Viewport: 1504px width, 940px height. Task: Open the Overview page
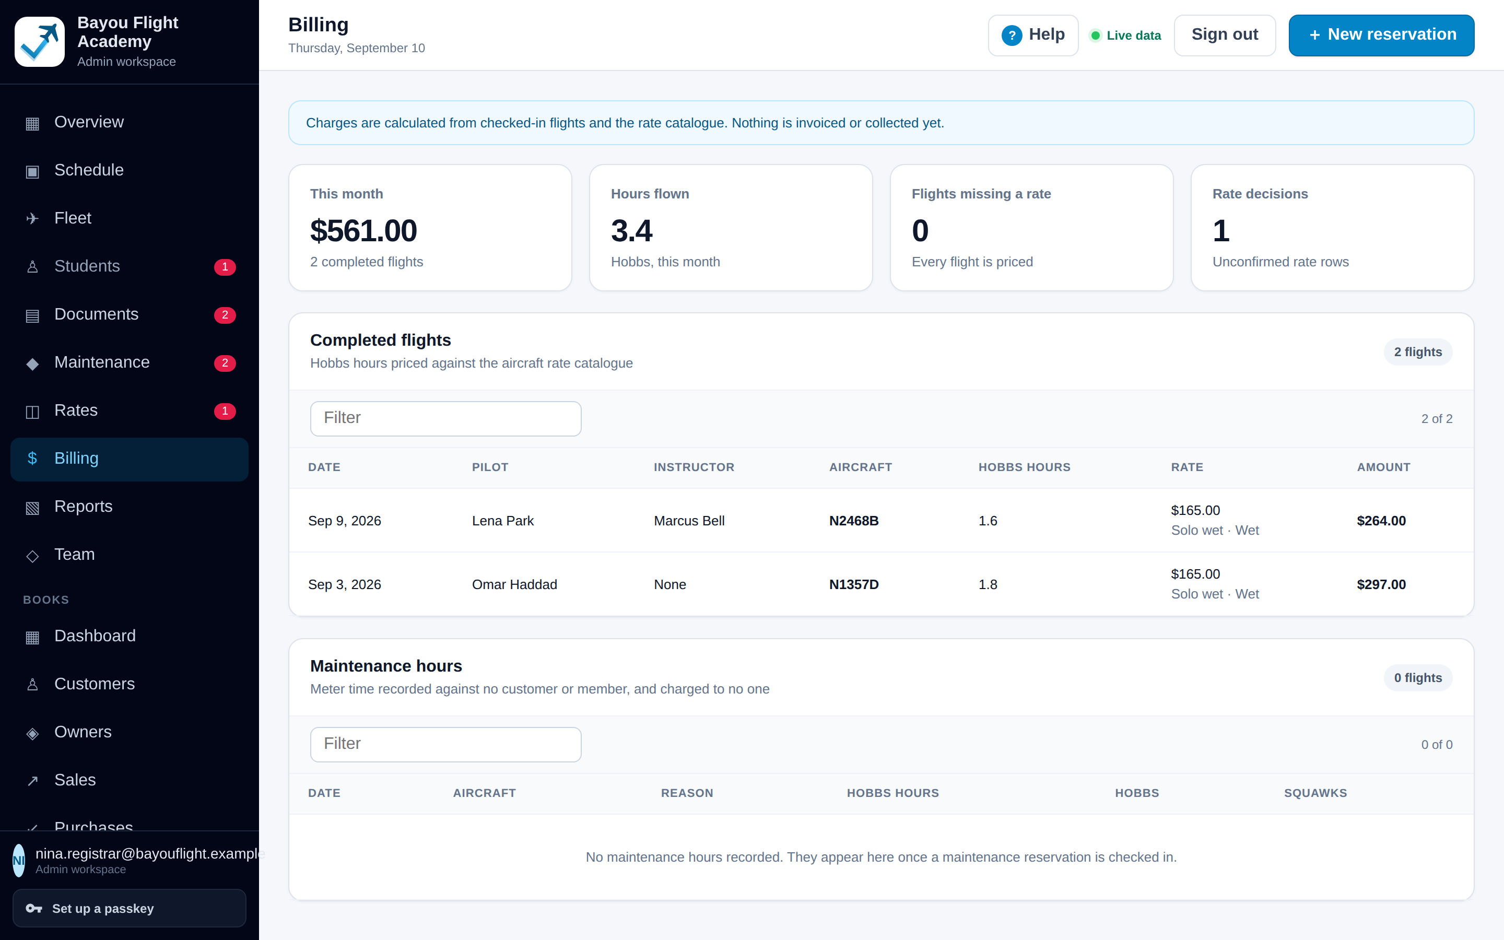click(x=130, y=123)
